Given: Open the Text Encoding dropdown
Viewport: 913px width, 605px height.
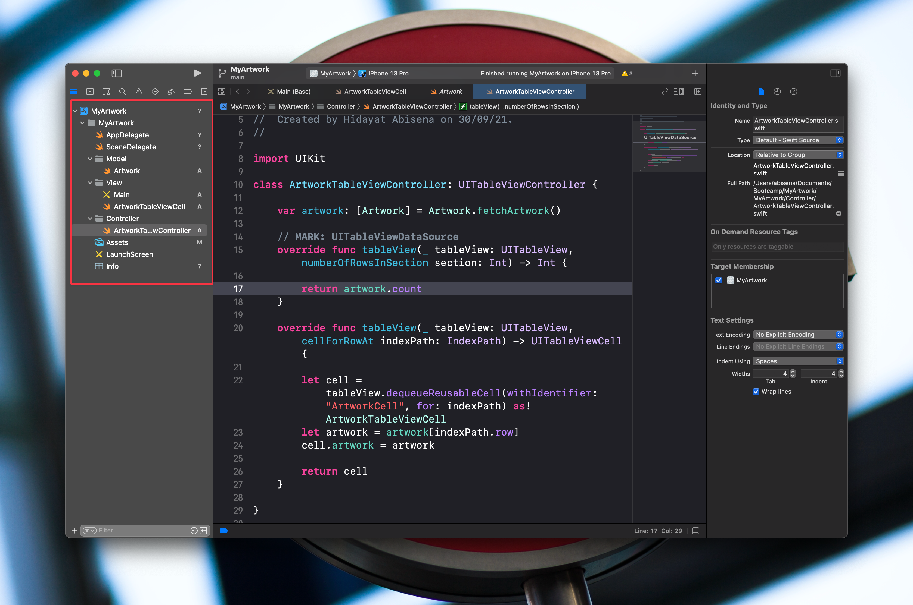Looking at the screenshot, I should tap(798, 335).
